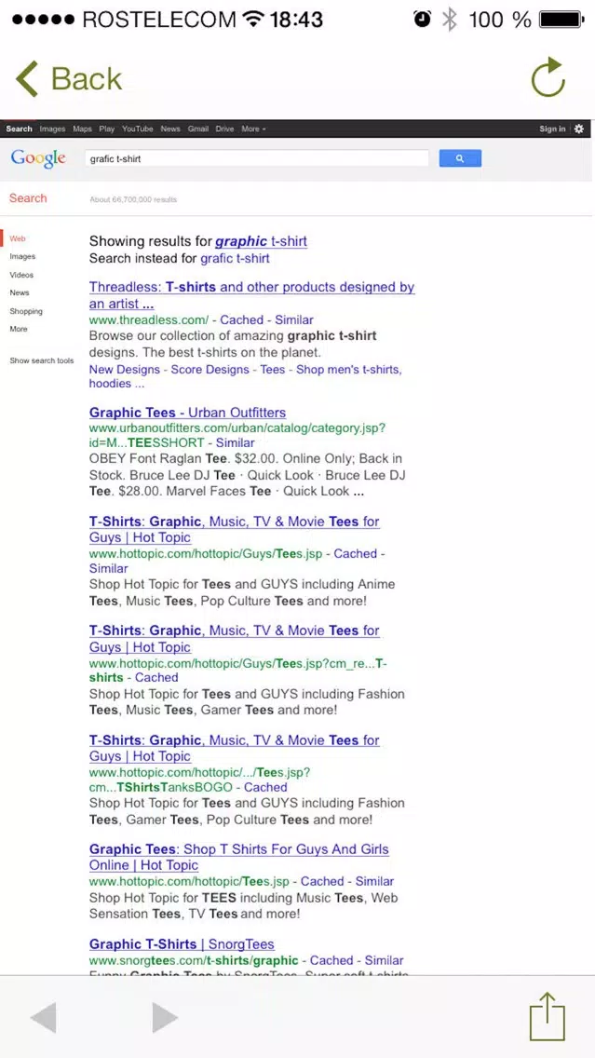Search instead for grafic t-shirt link
Screen dimensions: 595x1058
point(235,258)
